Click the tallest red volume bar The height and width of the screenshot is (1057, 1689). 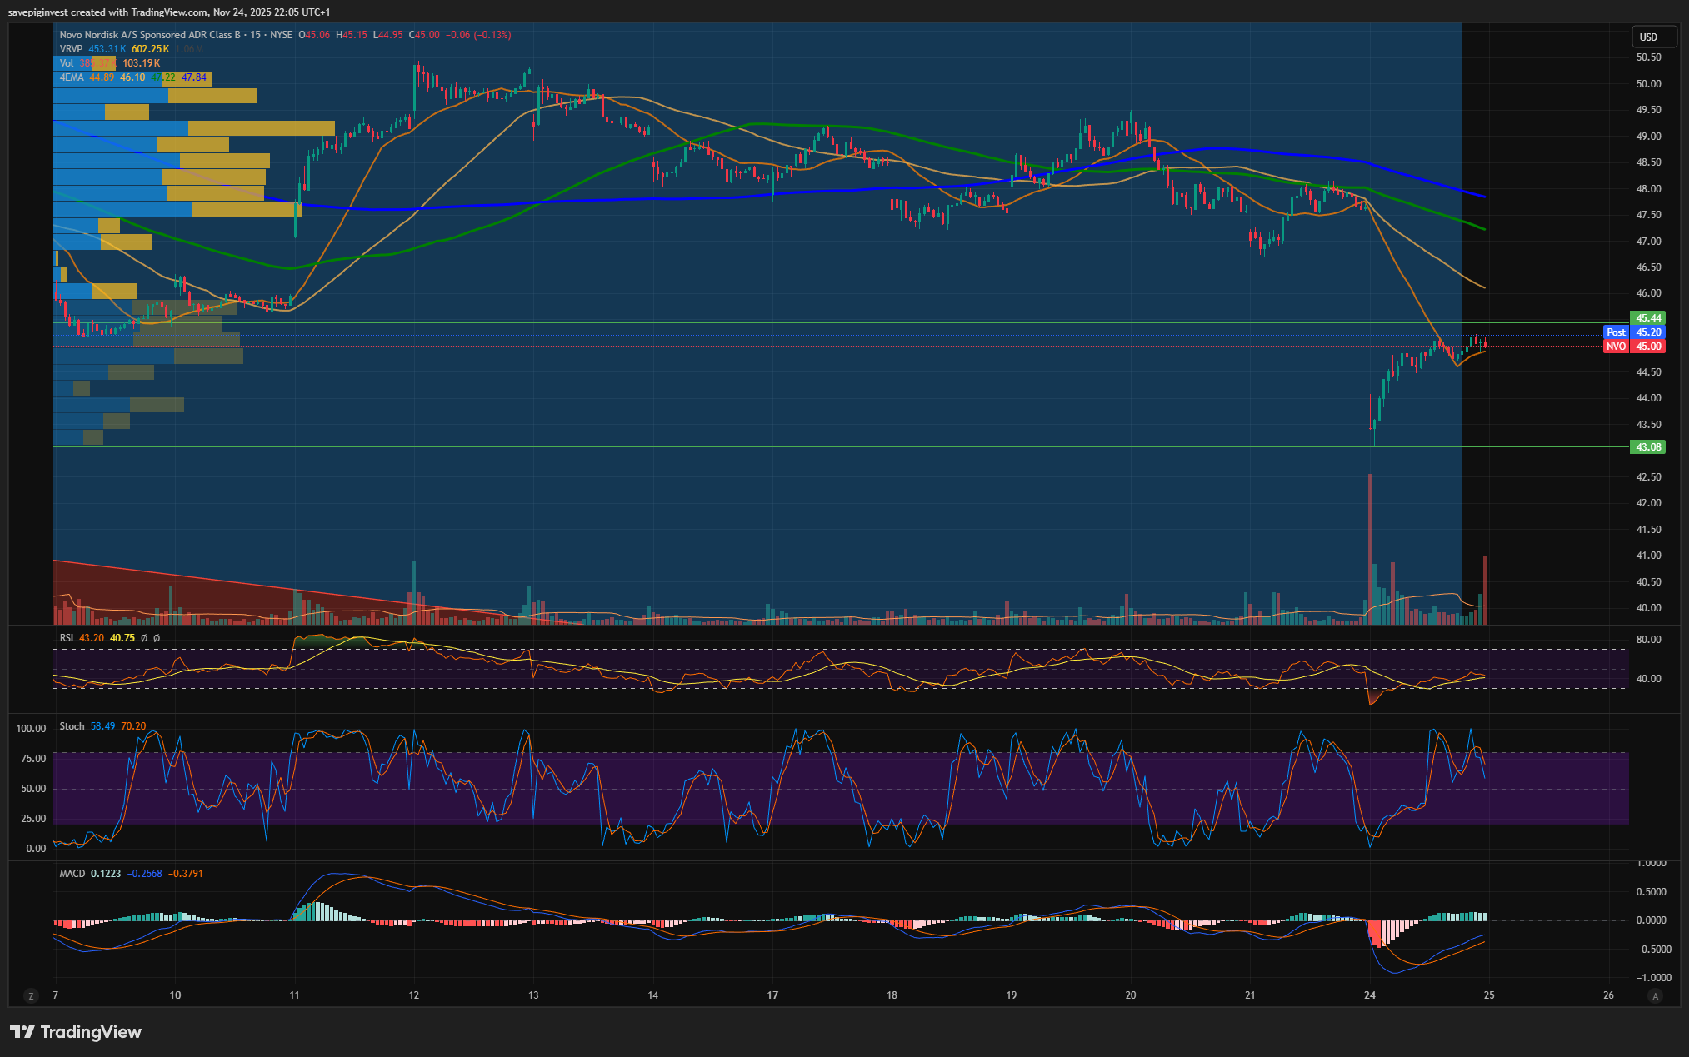(1369, 548)
